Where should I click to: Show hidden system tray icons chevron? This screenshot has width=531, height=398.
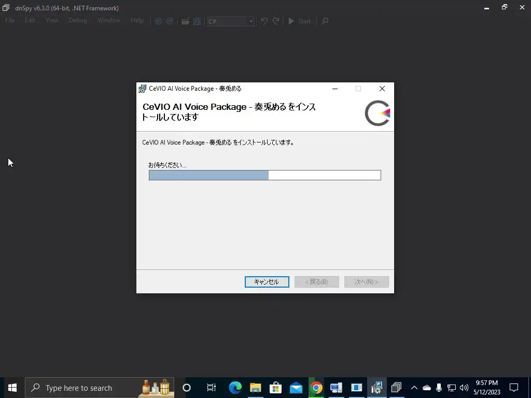[x=414, y=388]
